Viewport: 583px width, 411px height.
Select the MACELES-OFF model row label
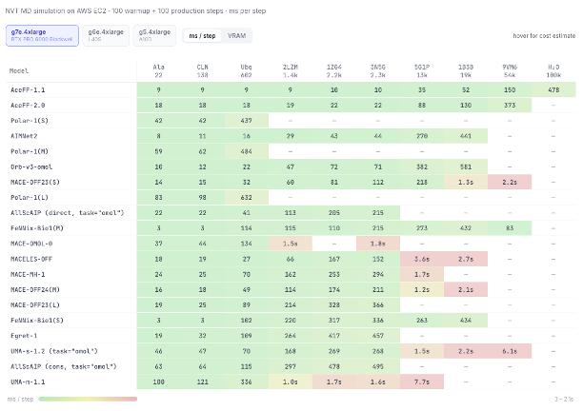[31, 259]
